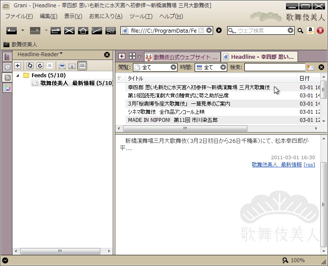The width and height of the screenshot is (328, 266).
Task: Open the [rss] link
Action: point(310,165)
